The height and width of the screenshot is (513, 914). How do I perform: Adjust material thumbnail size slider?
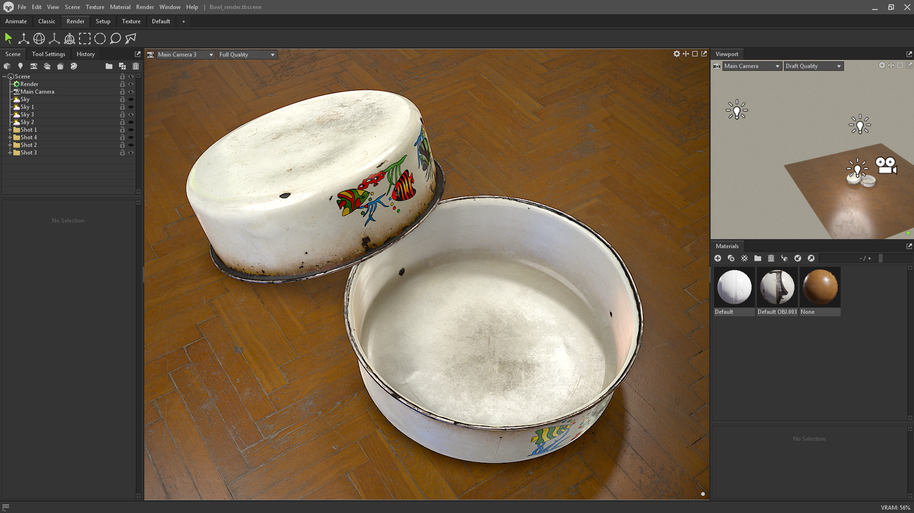(x=881, y=258)
